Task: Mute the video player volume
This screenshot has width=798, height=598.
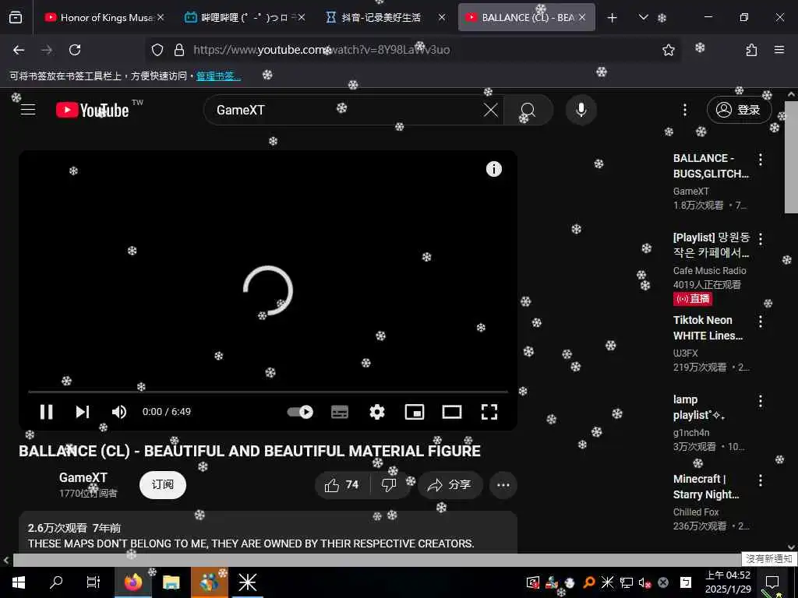Action: tap(119, 411)
